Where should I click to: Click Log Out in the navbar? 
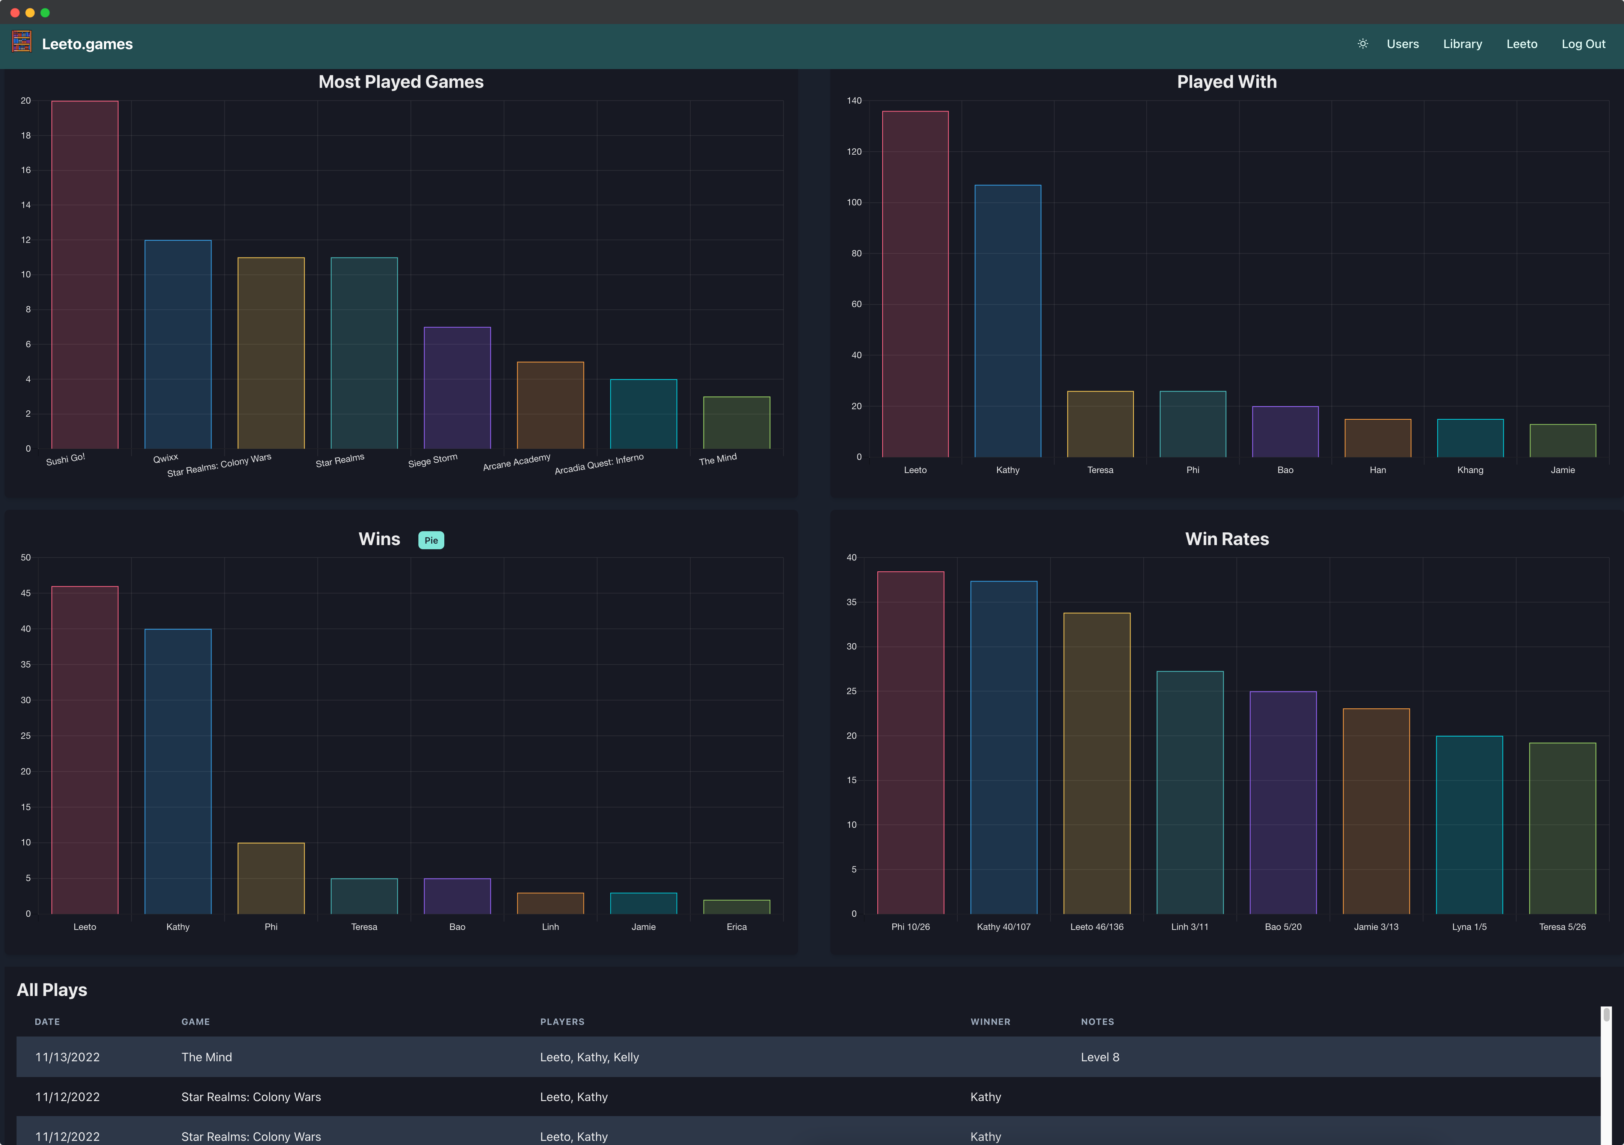(x=1583, y=44)
